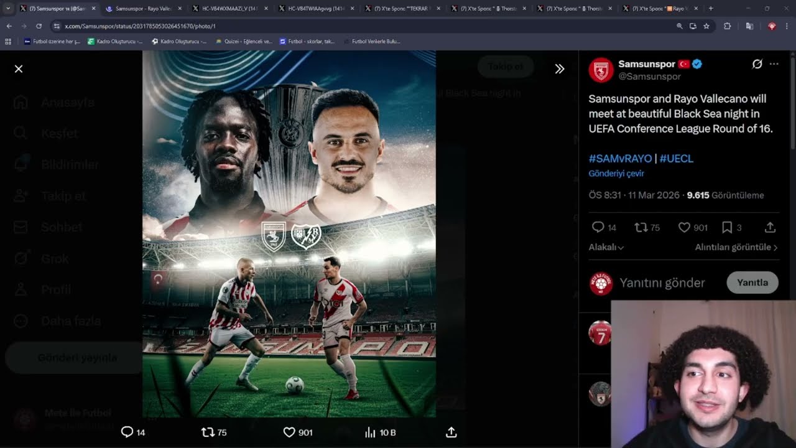Open the Samsunspor profile avatar

(601, 70)
